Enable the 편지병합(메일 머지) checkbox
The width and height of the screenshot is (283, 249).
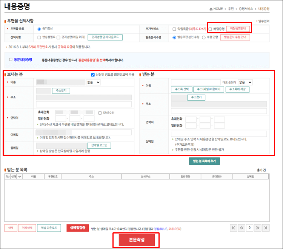tap(58, 37)
